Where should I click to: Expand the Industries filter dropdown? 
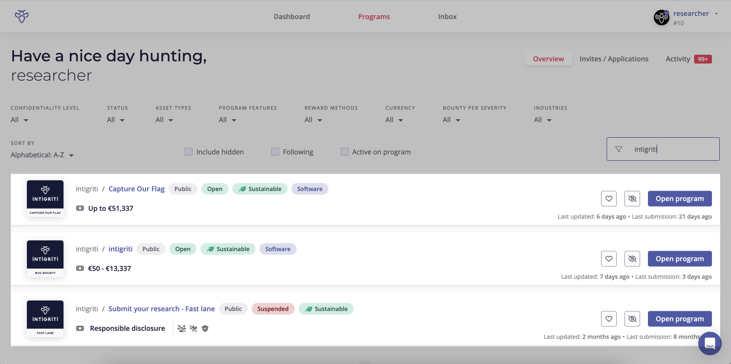[x=543, y=120]
